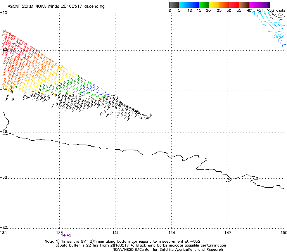This screenshot has width=287, height=252.
Task: Click the "NOAA/NESDIS/Center for Satellite Applications and Research" credit
Action: point(168,250)
